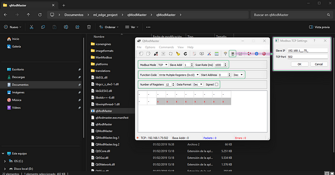
Task: Click the Rename icon in Explorer toolbar
Action: [x=66, y=27]
